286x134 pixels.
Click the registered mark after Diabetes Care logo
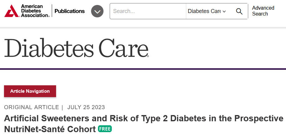pyautogui.click(x=148, y=56)
